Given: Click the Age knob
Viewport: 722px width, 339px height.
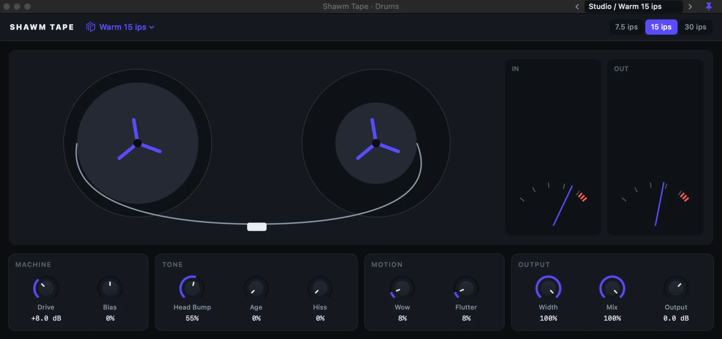Looking at the screenshot, I should [x=256, y=288].
